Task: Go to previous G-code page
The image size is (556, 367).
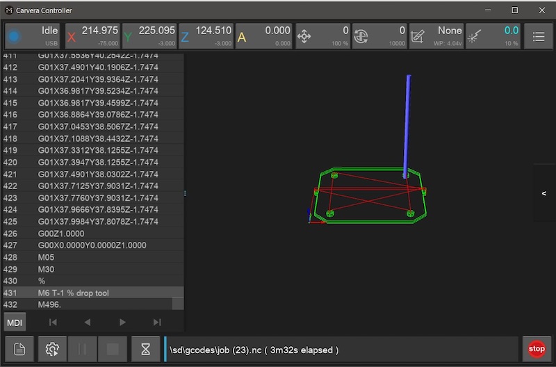Action: pos(88,323)
